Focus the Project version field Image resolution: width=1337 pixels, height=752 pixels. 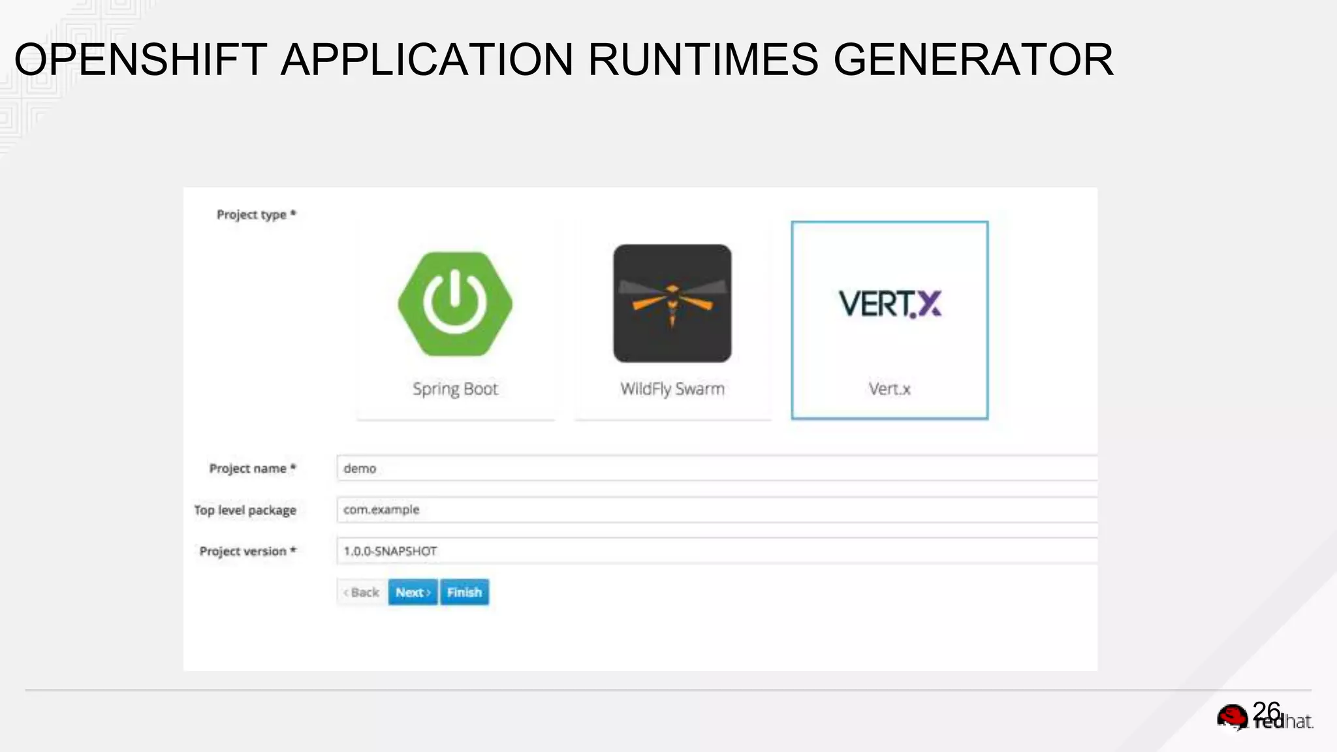click(x=717, y=551)
